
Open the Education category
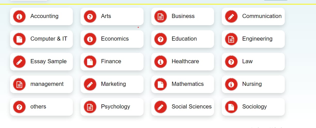[183, 39]
